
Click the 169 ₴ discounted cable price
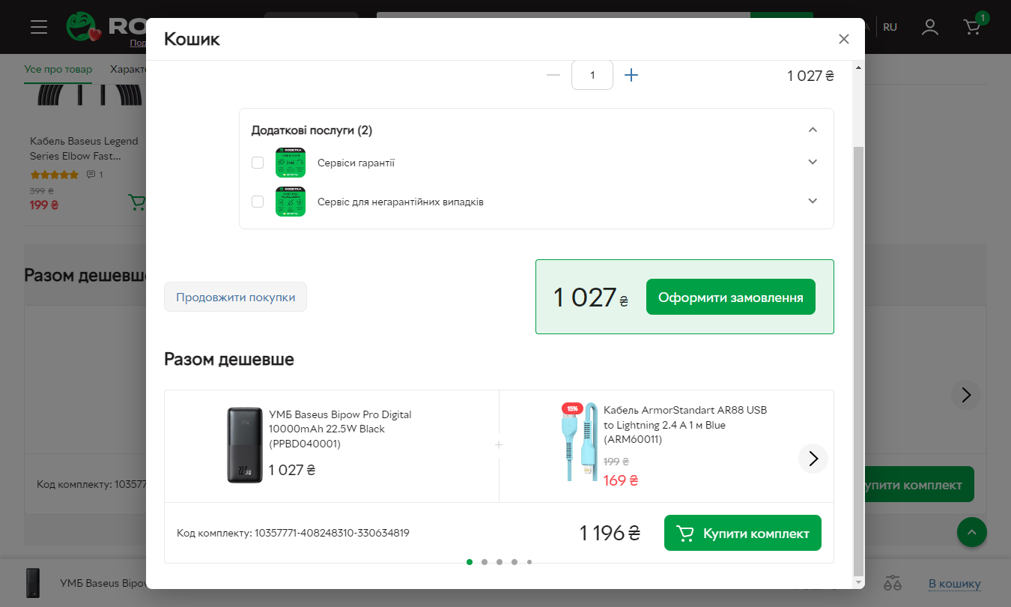621,480
